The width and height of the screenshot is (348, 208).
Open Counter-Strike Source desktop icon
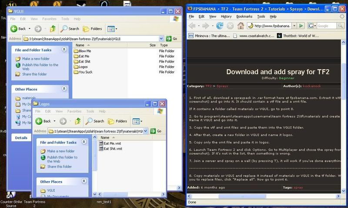11,199
